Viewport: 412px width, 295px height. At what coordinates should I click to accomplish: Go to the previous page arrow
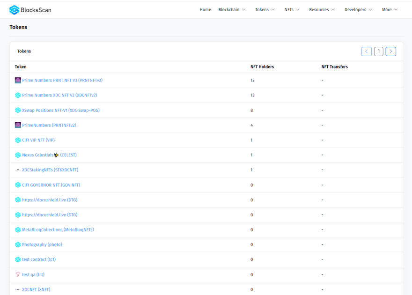point(367,52)
